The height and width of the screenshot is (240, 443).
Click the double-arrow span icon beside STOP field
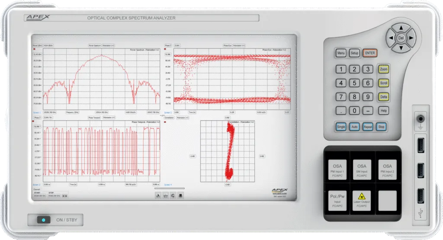(x=65, y=195)
